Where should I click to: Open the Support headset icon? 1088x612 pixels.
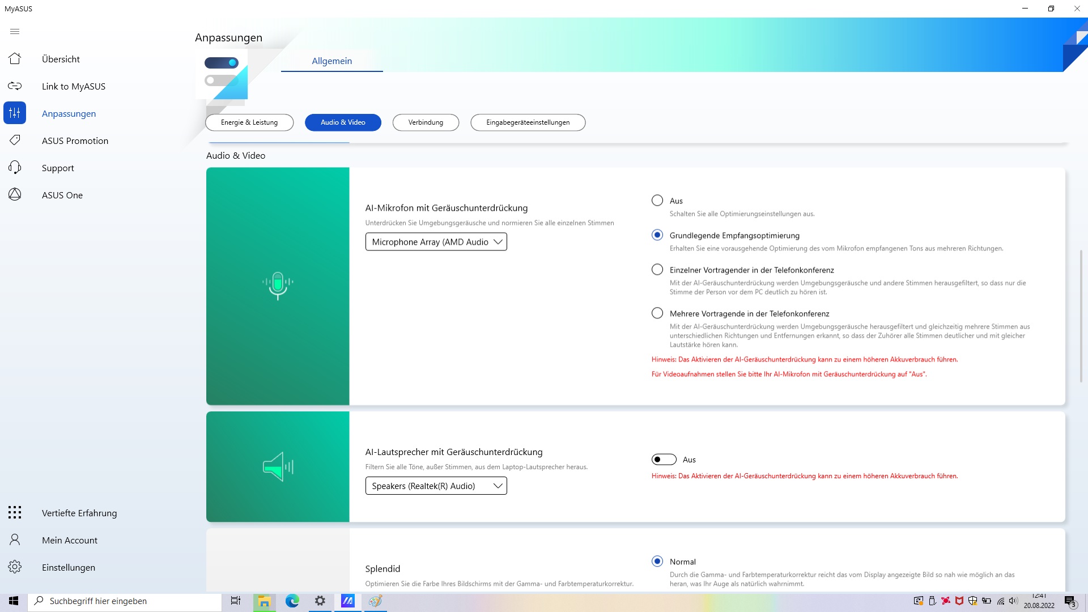pyautogui.click(x=15, y=167)
